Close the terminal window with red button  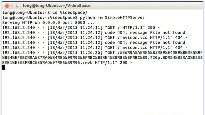[x=7, y=6]
